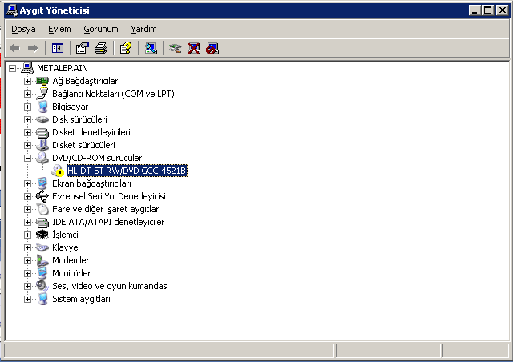This screenshot has height=362, width=513.
Task: Click the Help toolbar icon
Action: pyautogui.click(x=126, y=48)
